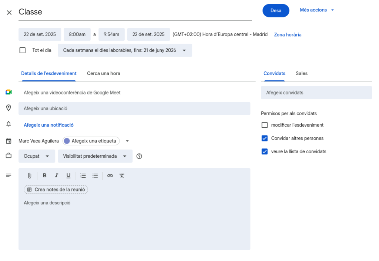This screenshot has height=261, width=379.
Task: Click the purple event color swatch
Action: pos(67,141)
